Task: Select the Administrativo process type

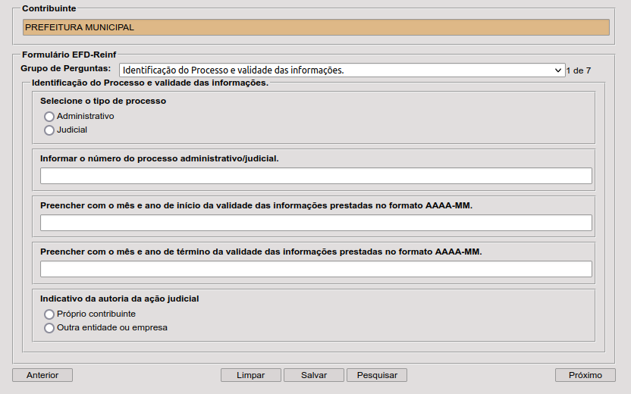Action: 50,117
